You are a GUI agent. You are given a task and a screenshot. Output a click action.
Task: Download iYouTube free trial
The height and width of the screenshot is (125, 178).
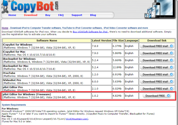click(x=157, y=75)
